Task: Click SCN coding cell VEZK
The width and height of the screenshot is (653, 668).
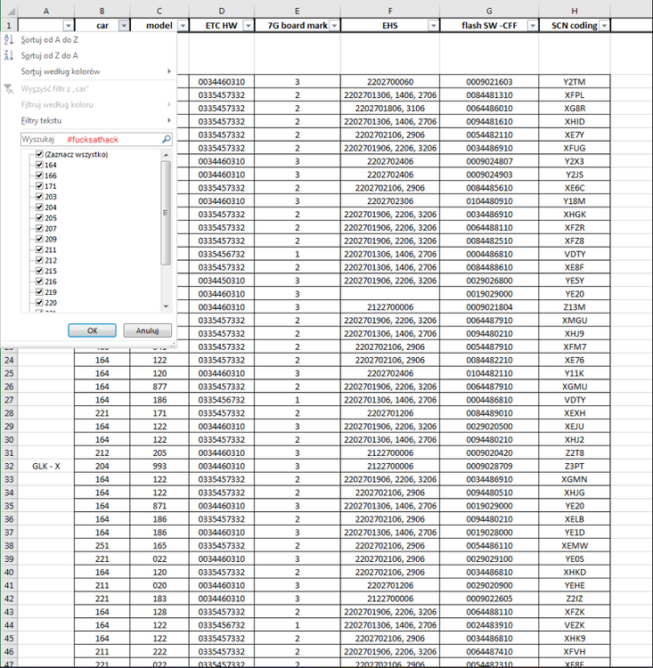Action: click(x=575, y=625)
